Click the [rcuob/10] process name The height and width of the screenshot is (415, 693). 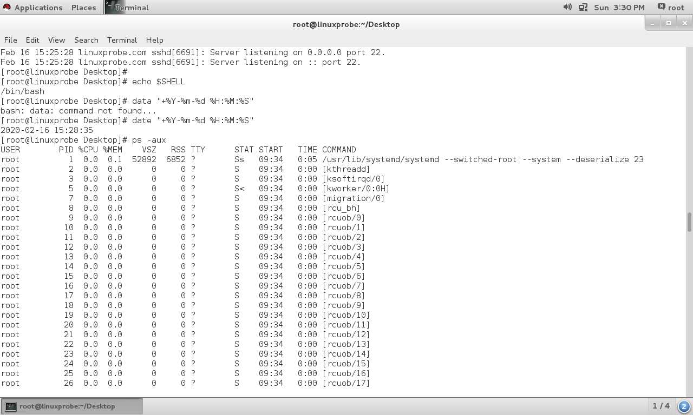pyautogui.click(x=346, y=315)
